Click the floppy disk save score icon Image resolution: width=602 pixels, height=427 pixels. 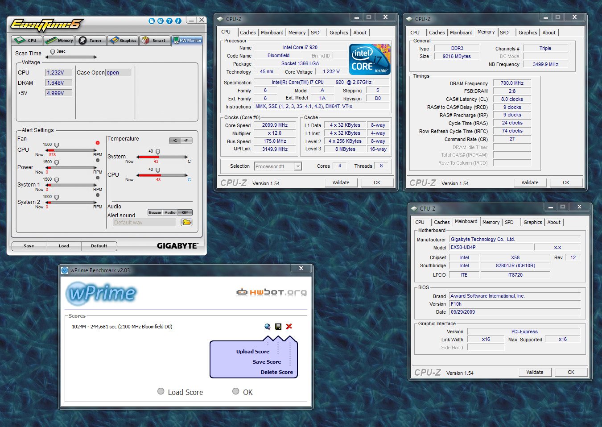[278, 327]
